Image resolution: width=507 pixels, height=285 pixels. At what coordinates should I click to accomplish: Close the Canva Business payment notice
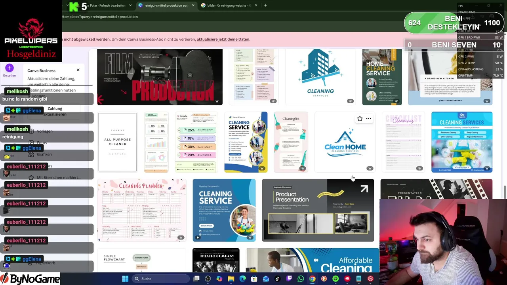78,70
